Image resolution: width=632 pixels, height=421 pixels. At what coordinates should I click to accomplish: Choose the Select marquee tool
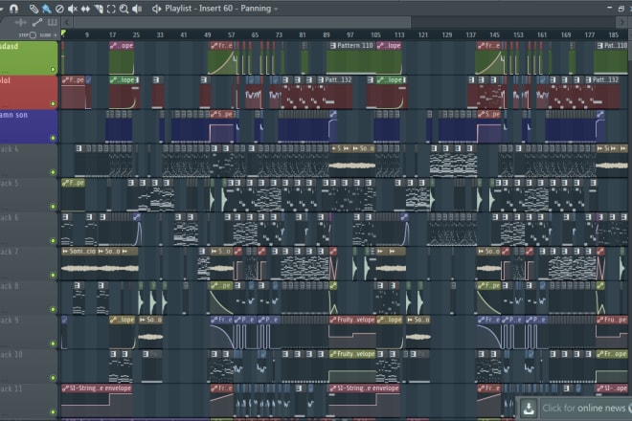coord(110,9)
